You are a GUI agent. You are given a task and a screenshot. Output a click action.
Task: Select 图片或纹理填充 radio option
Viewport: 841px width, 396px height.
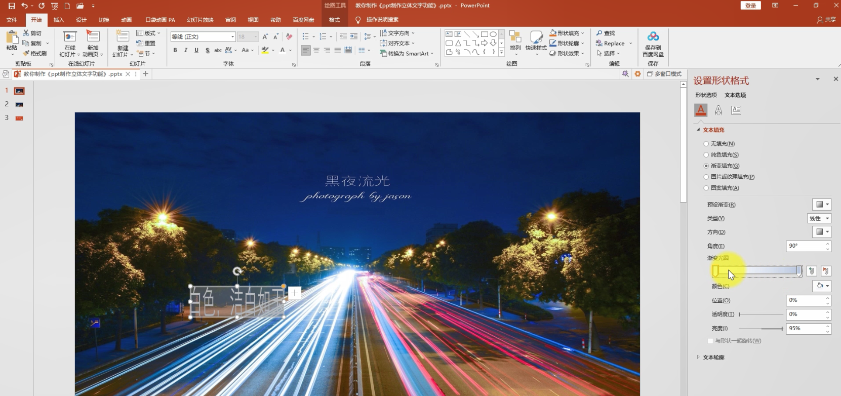coord(706,177)
